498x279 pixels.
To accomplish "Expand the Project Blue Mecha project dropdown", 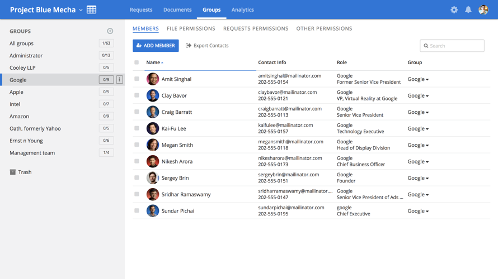I will tap(81, 10).
